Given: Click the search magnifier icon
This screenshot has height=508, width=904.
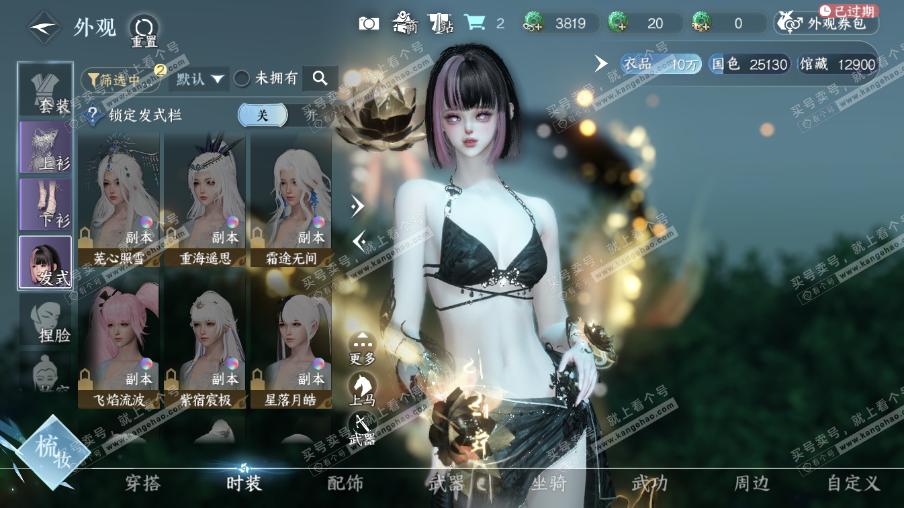Looking at the screenshot, I should click(320, 79).
